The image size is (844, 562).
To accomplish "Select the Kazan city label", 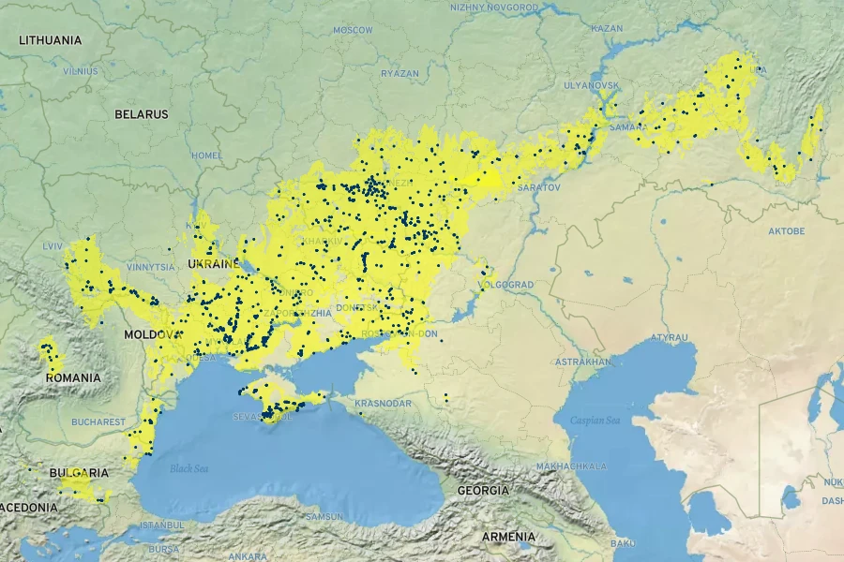I will (x=607, y=28).
